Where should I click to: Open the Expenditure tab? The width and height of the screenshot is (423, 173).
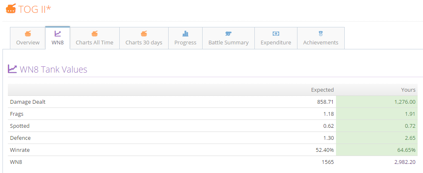click(x=276, y=38)
